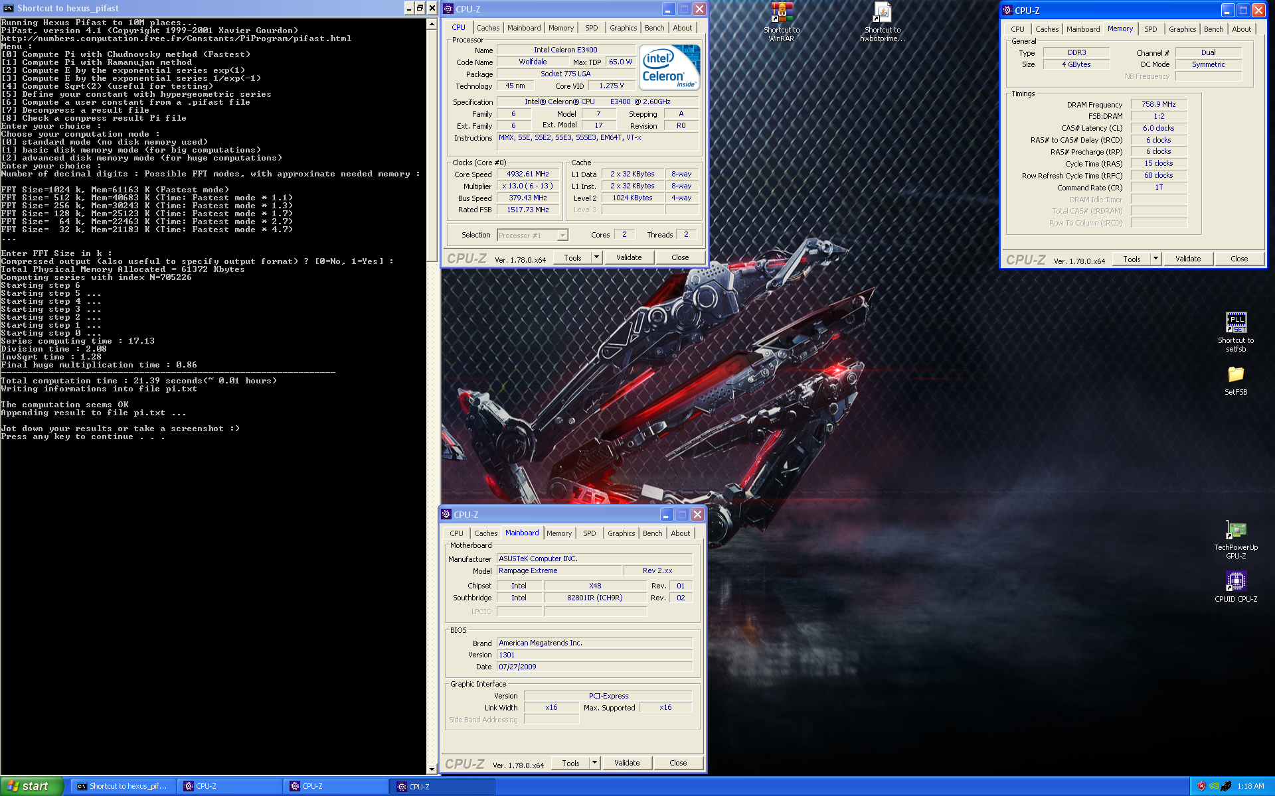Switch to hexus_pifast taskbar button
Viewport: 1275px width, 796px height.
point(124,786)
